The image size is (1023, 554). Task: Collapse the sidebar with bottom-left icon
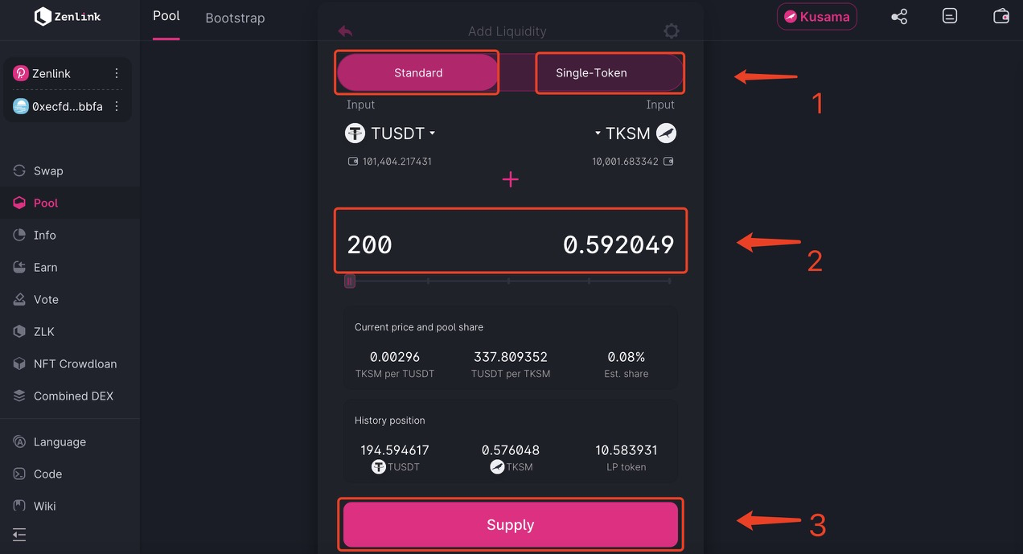pyautogui.click(x=19, y=535)
